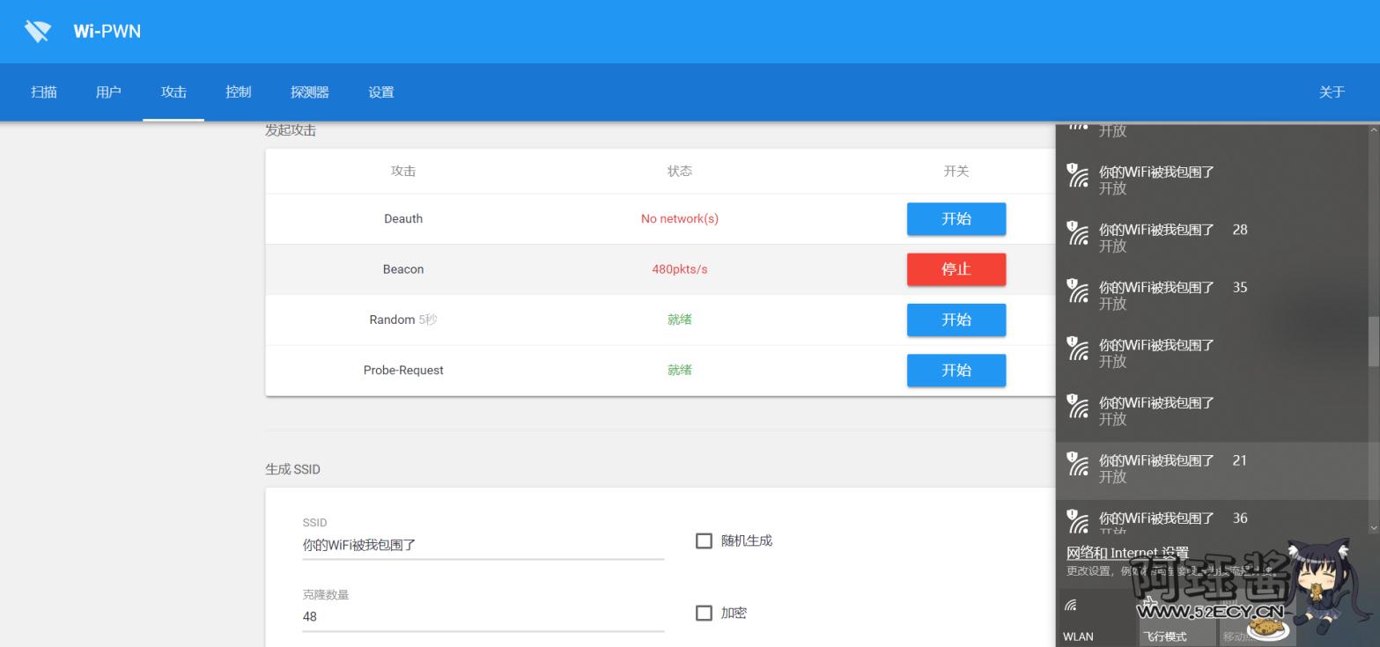Go to the 探测器 detector tab
Viewport: 1380px width, 647px height.
pyautogui.click(x=309, y=92)
